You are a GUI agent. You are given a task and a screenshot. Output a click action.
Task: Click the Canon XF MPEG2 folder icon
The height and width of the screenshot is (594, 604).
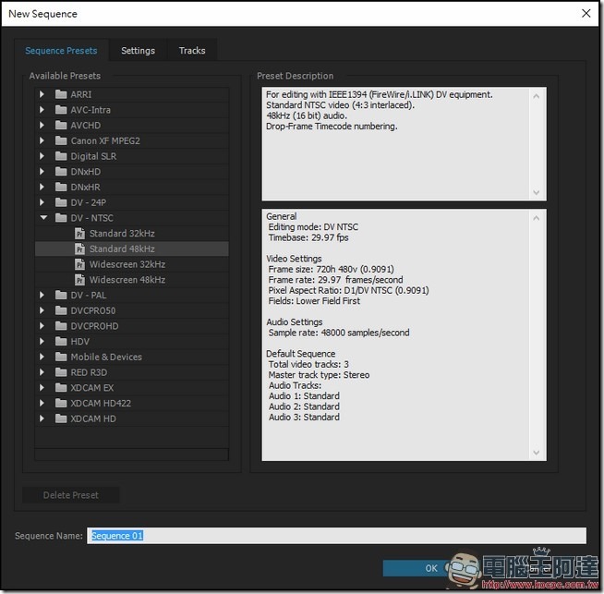coord(61,140)
